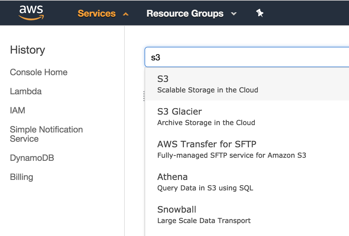Viewport: 349px width, 236px height.
Task: Click "Fully-managed SFTP service for Amazon S3"
Action: pyautogui.click(x=232, y=155)
